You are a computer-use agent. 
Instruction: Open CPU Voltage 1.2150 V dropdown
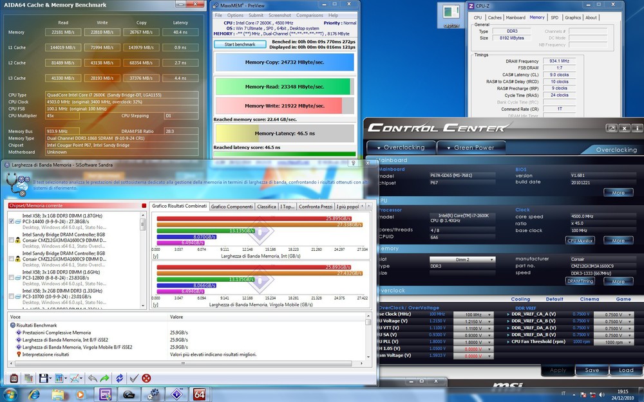(473, 322)
